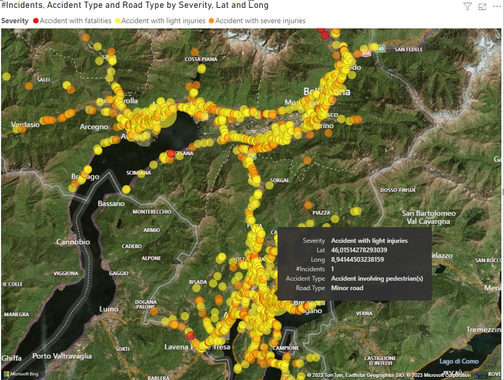Click the latitude value 46,01514278293039
This screenshot has height=380, width=504.
coord(359,250)
